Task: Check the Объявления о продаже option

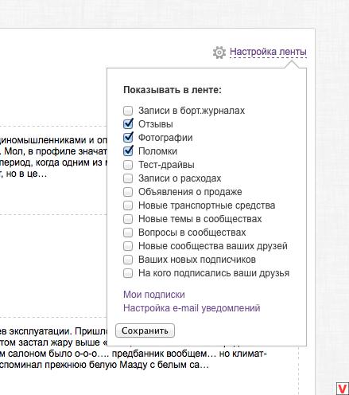Action: click(x=128, y=192)
